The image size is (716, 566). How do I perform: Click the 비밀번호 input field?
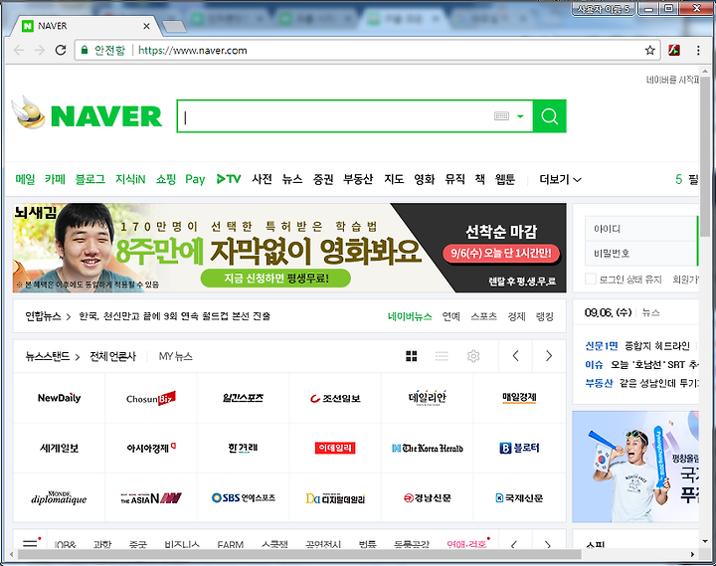click(640, 254)
